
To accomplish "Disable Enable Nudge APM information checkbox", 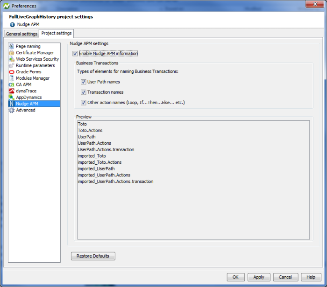I will coord(75,54).
